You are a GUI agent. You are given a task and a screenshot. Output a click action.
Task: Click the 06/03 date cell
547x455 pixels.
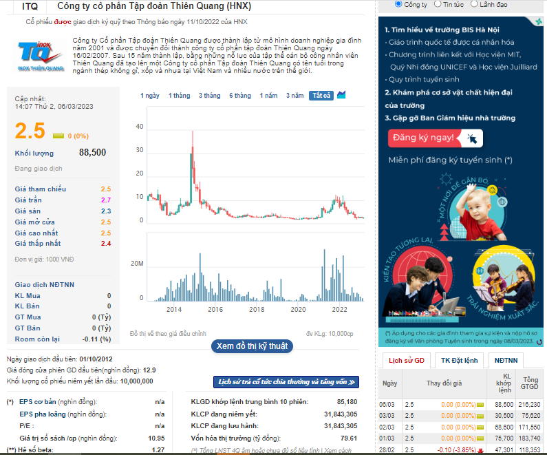coord(387,405)
